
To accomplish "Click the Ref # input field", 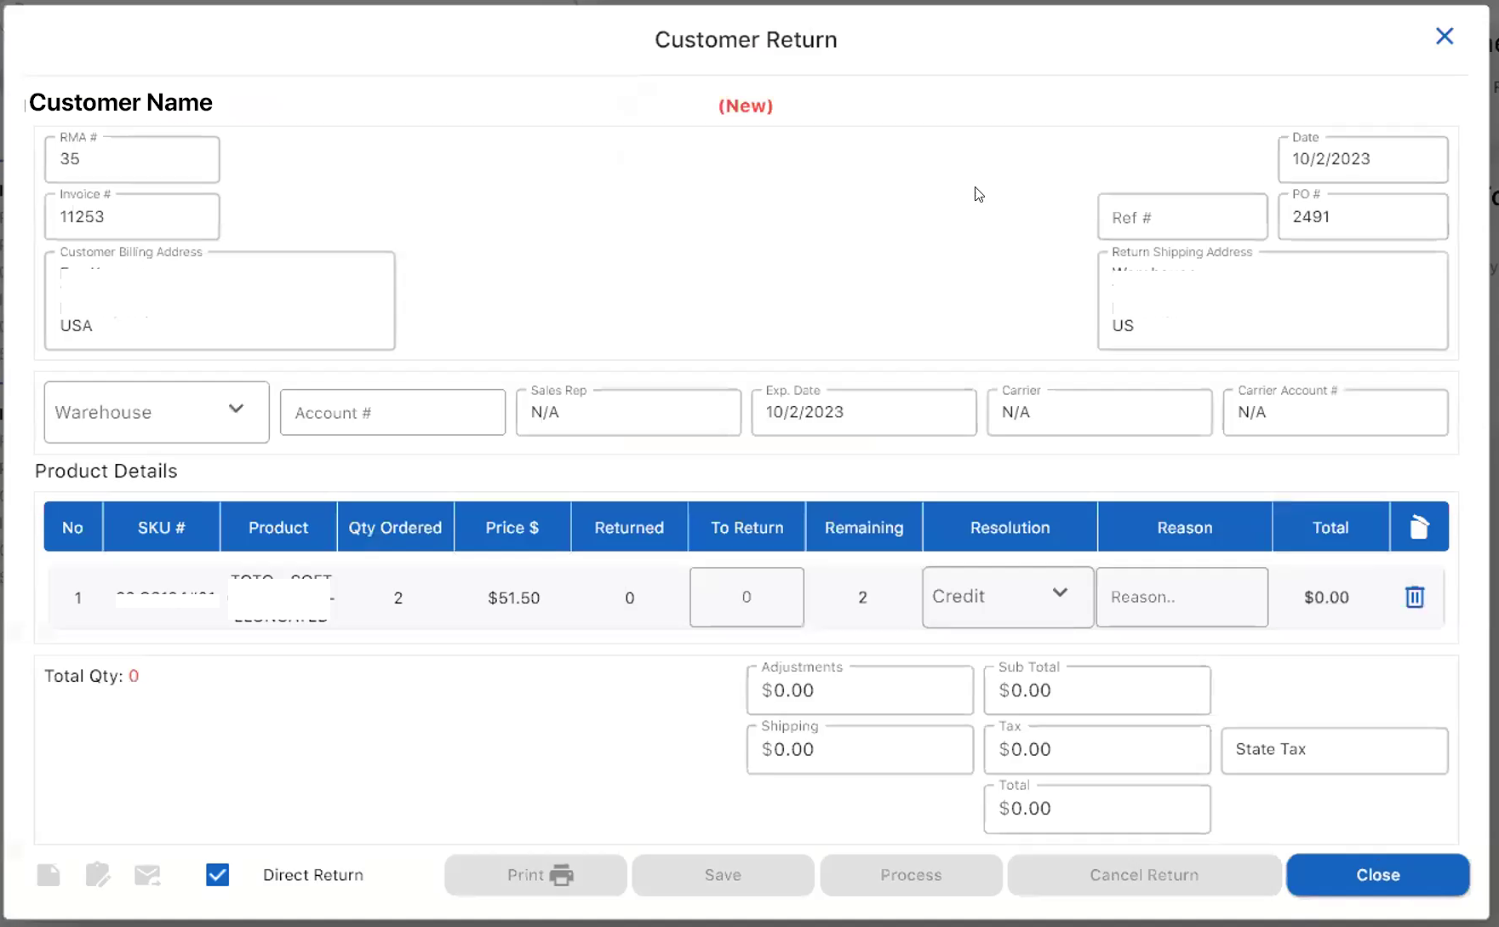I will click(x=1181, y=218).
